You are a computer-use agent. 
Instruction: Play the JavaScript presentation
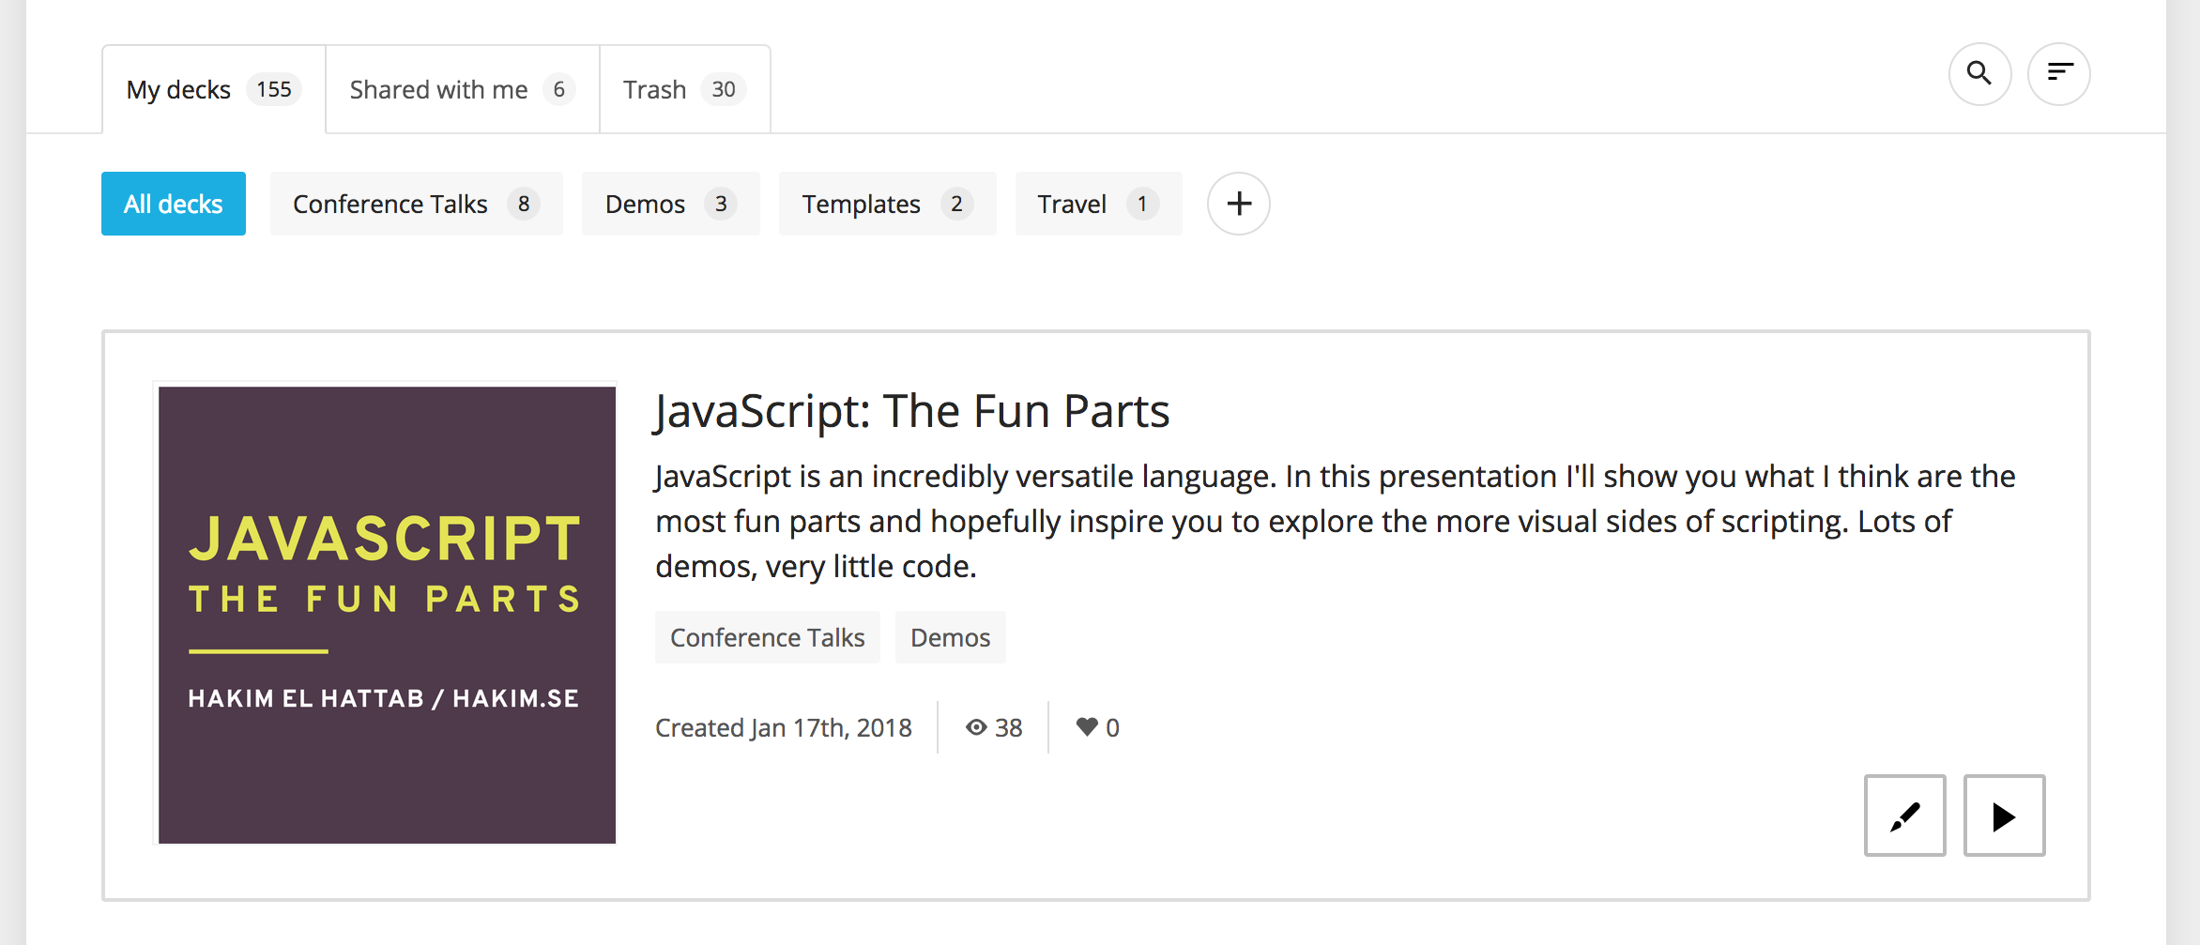click(2004, 815)
